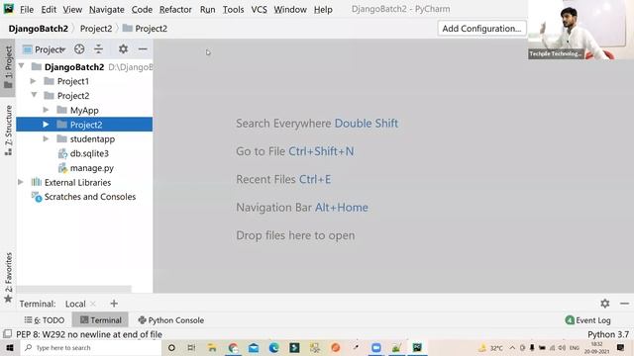
Task: Expand the studentapp folder
Action: coord(47,138)
